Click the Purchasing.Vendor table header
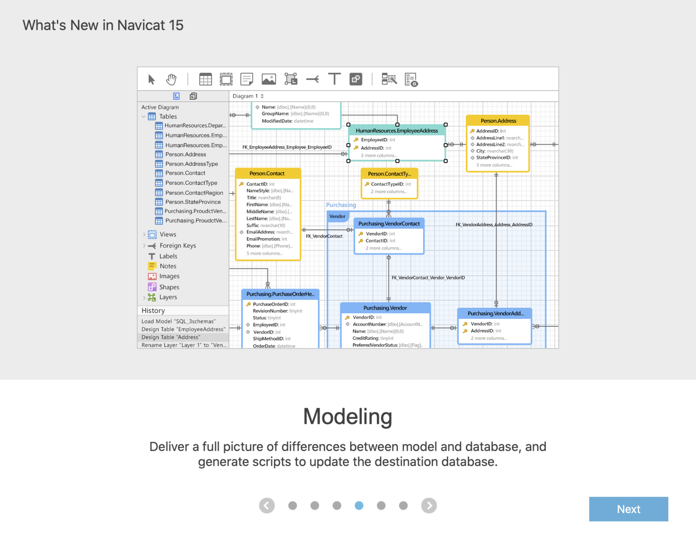Image resolution: width=696 pixels, height=538 pixels. pos(385,308)
